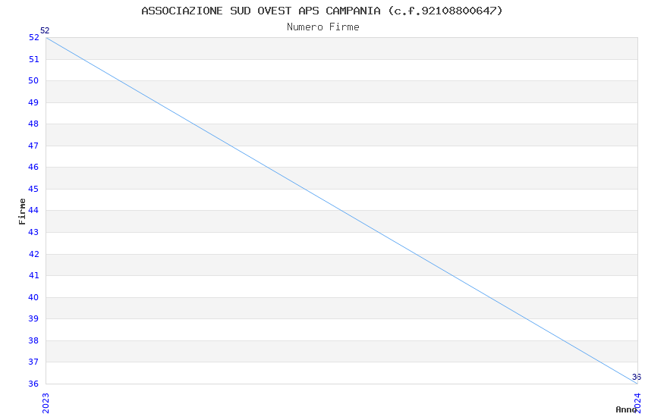Click y-axis tick value 49

coord(33,102)
